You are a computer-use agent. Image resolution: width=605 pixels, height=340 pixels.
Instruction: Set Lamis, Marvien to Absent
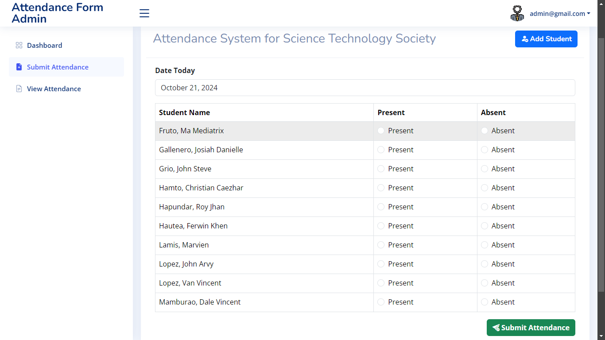(x=485, y=245)
